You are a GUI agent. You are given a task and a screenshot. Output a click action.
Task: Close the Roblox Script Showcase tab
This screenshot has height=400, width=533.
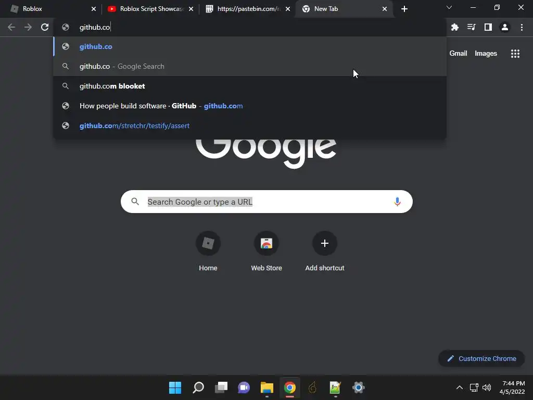tap(191, 9)
